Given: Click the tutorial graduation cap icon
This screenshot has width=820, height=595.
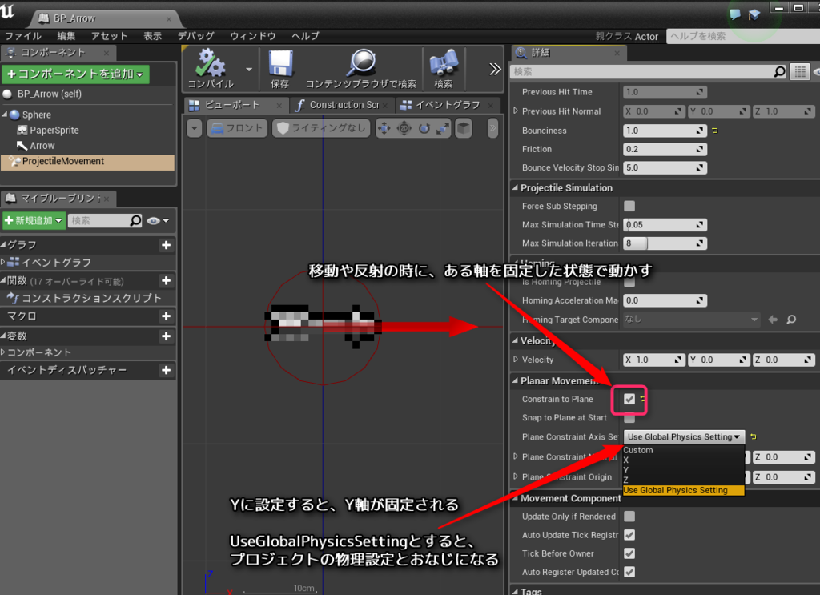Looking at the screenshot, I should (x=754, y=14).
